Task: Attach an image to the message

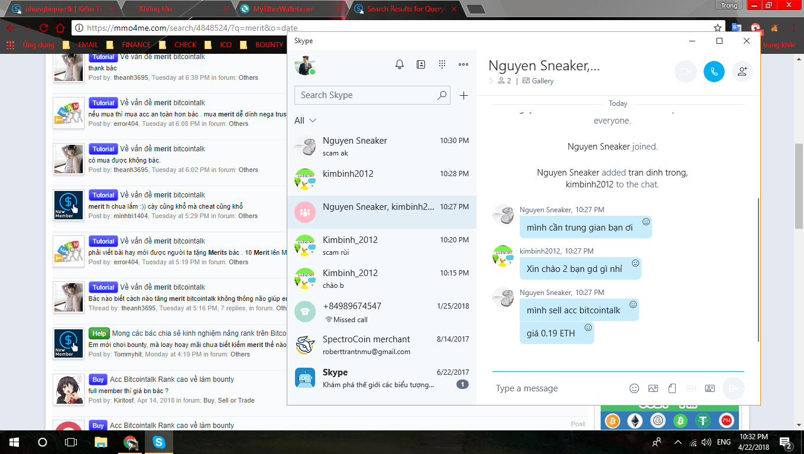Action: [653, 388]
